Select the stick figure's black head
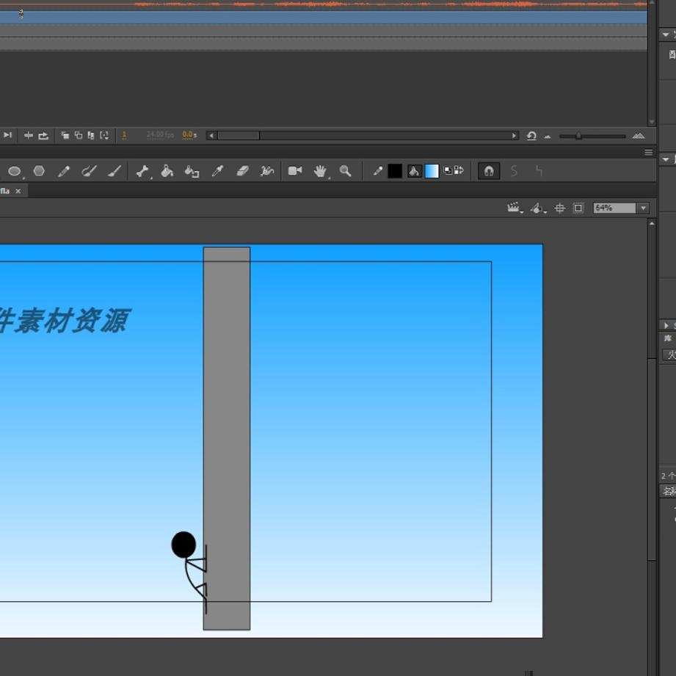676x676 pixels. [x=183, y=545]
